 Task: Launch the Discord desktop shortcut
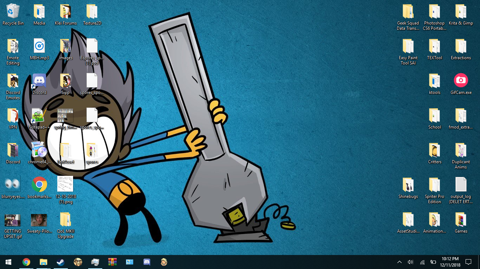click(39, 84)
